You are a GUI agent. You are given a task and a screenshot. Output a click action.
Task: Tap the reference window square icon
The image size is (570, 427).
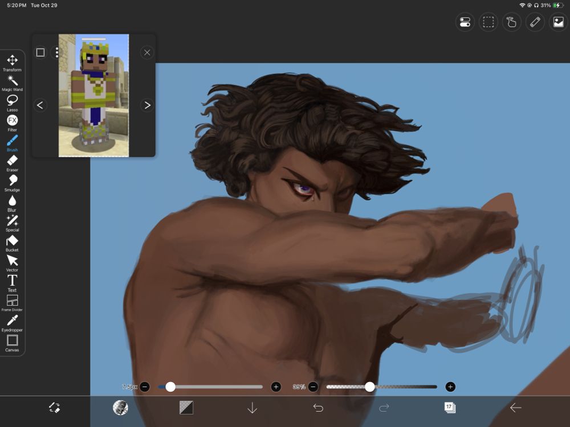pyautogui.click(x=40, y=52)
